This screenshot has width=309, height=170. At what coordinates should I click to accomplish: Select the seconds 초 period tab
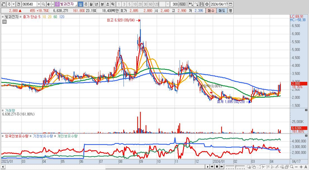point(107,4)
